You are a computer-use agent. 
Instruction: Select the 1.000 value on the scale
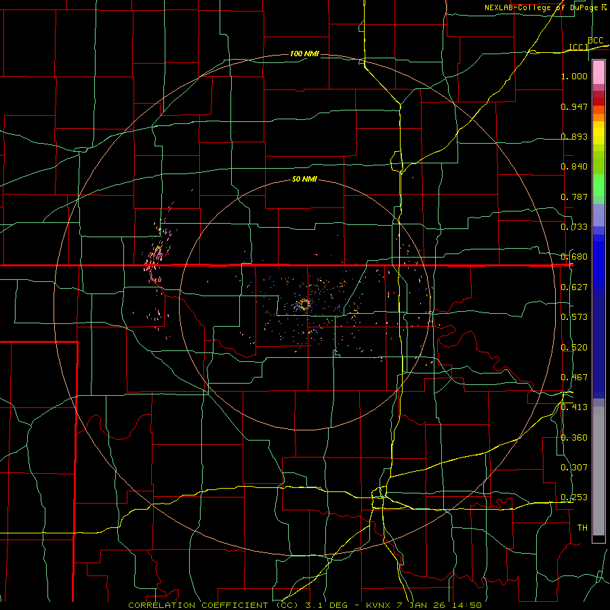tap(574, 76)
